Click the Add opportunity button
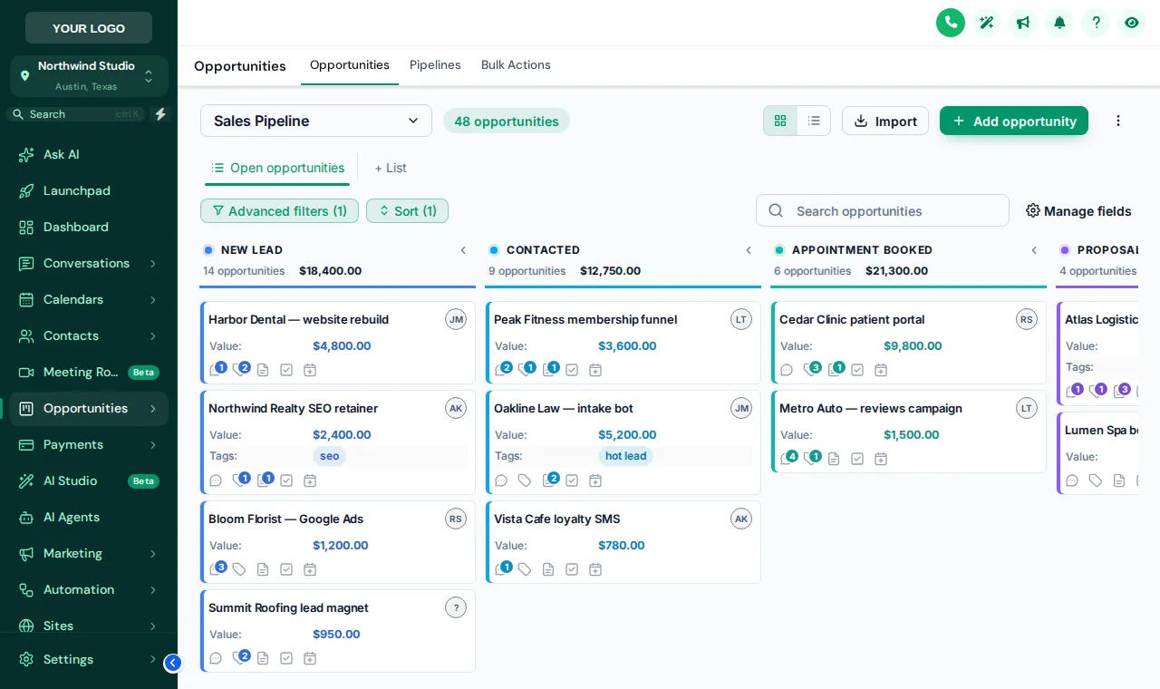The width and height of the screenshot is (1160, 689). [x=1014, y=121]
